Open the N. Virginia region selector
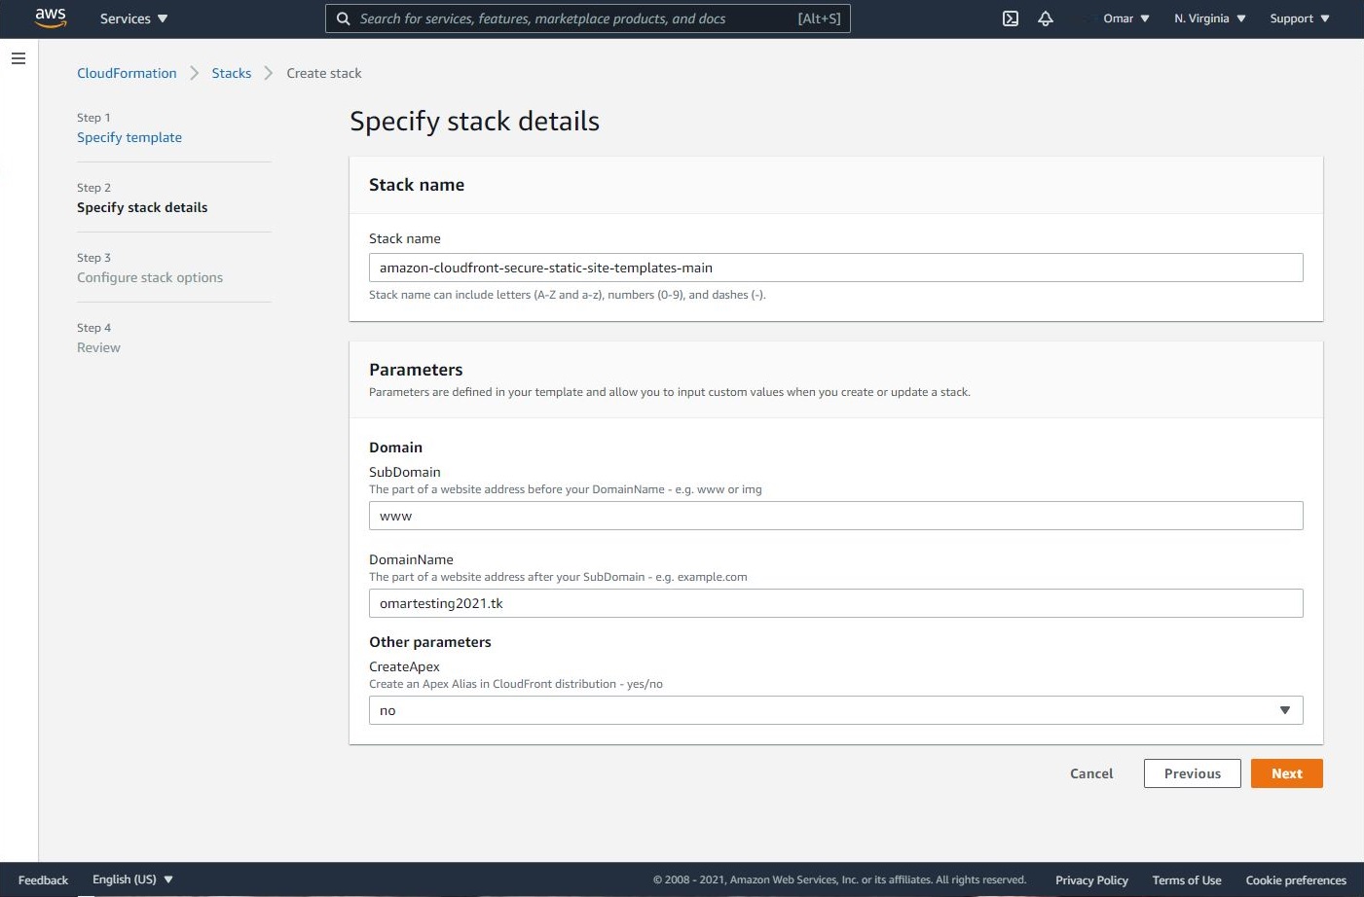 pos(1210,18)
